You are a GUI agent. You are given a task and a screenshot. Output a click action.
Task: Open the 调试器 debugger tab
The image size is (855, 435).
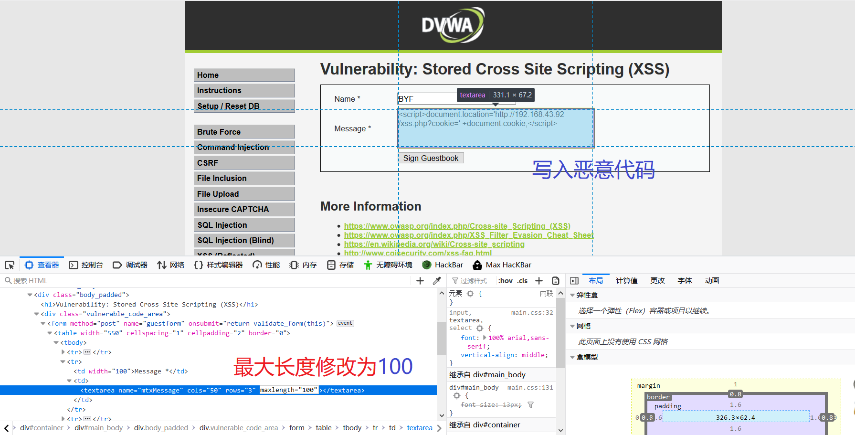pyautogui.click(x=130, y=265)
